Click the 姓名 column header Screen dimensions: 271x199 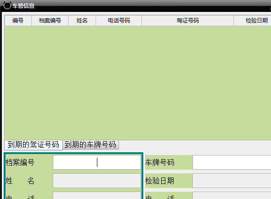82,21
